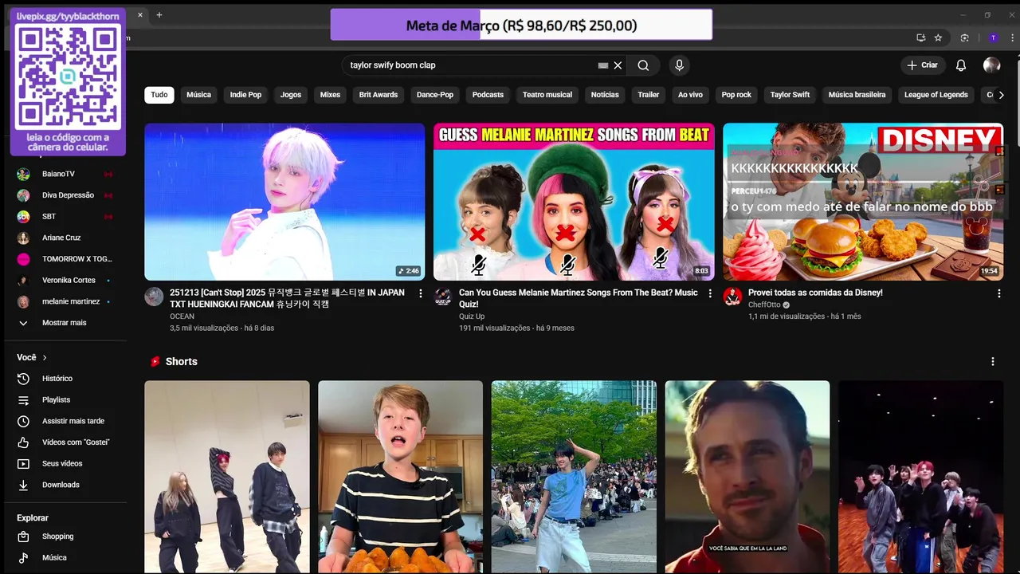Play the Disney food video thumbnail
Viewport: 1020px width, 574px height.
click(x=863, y=202)
